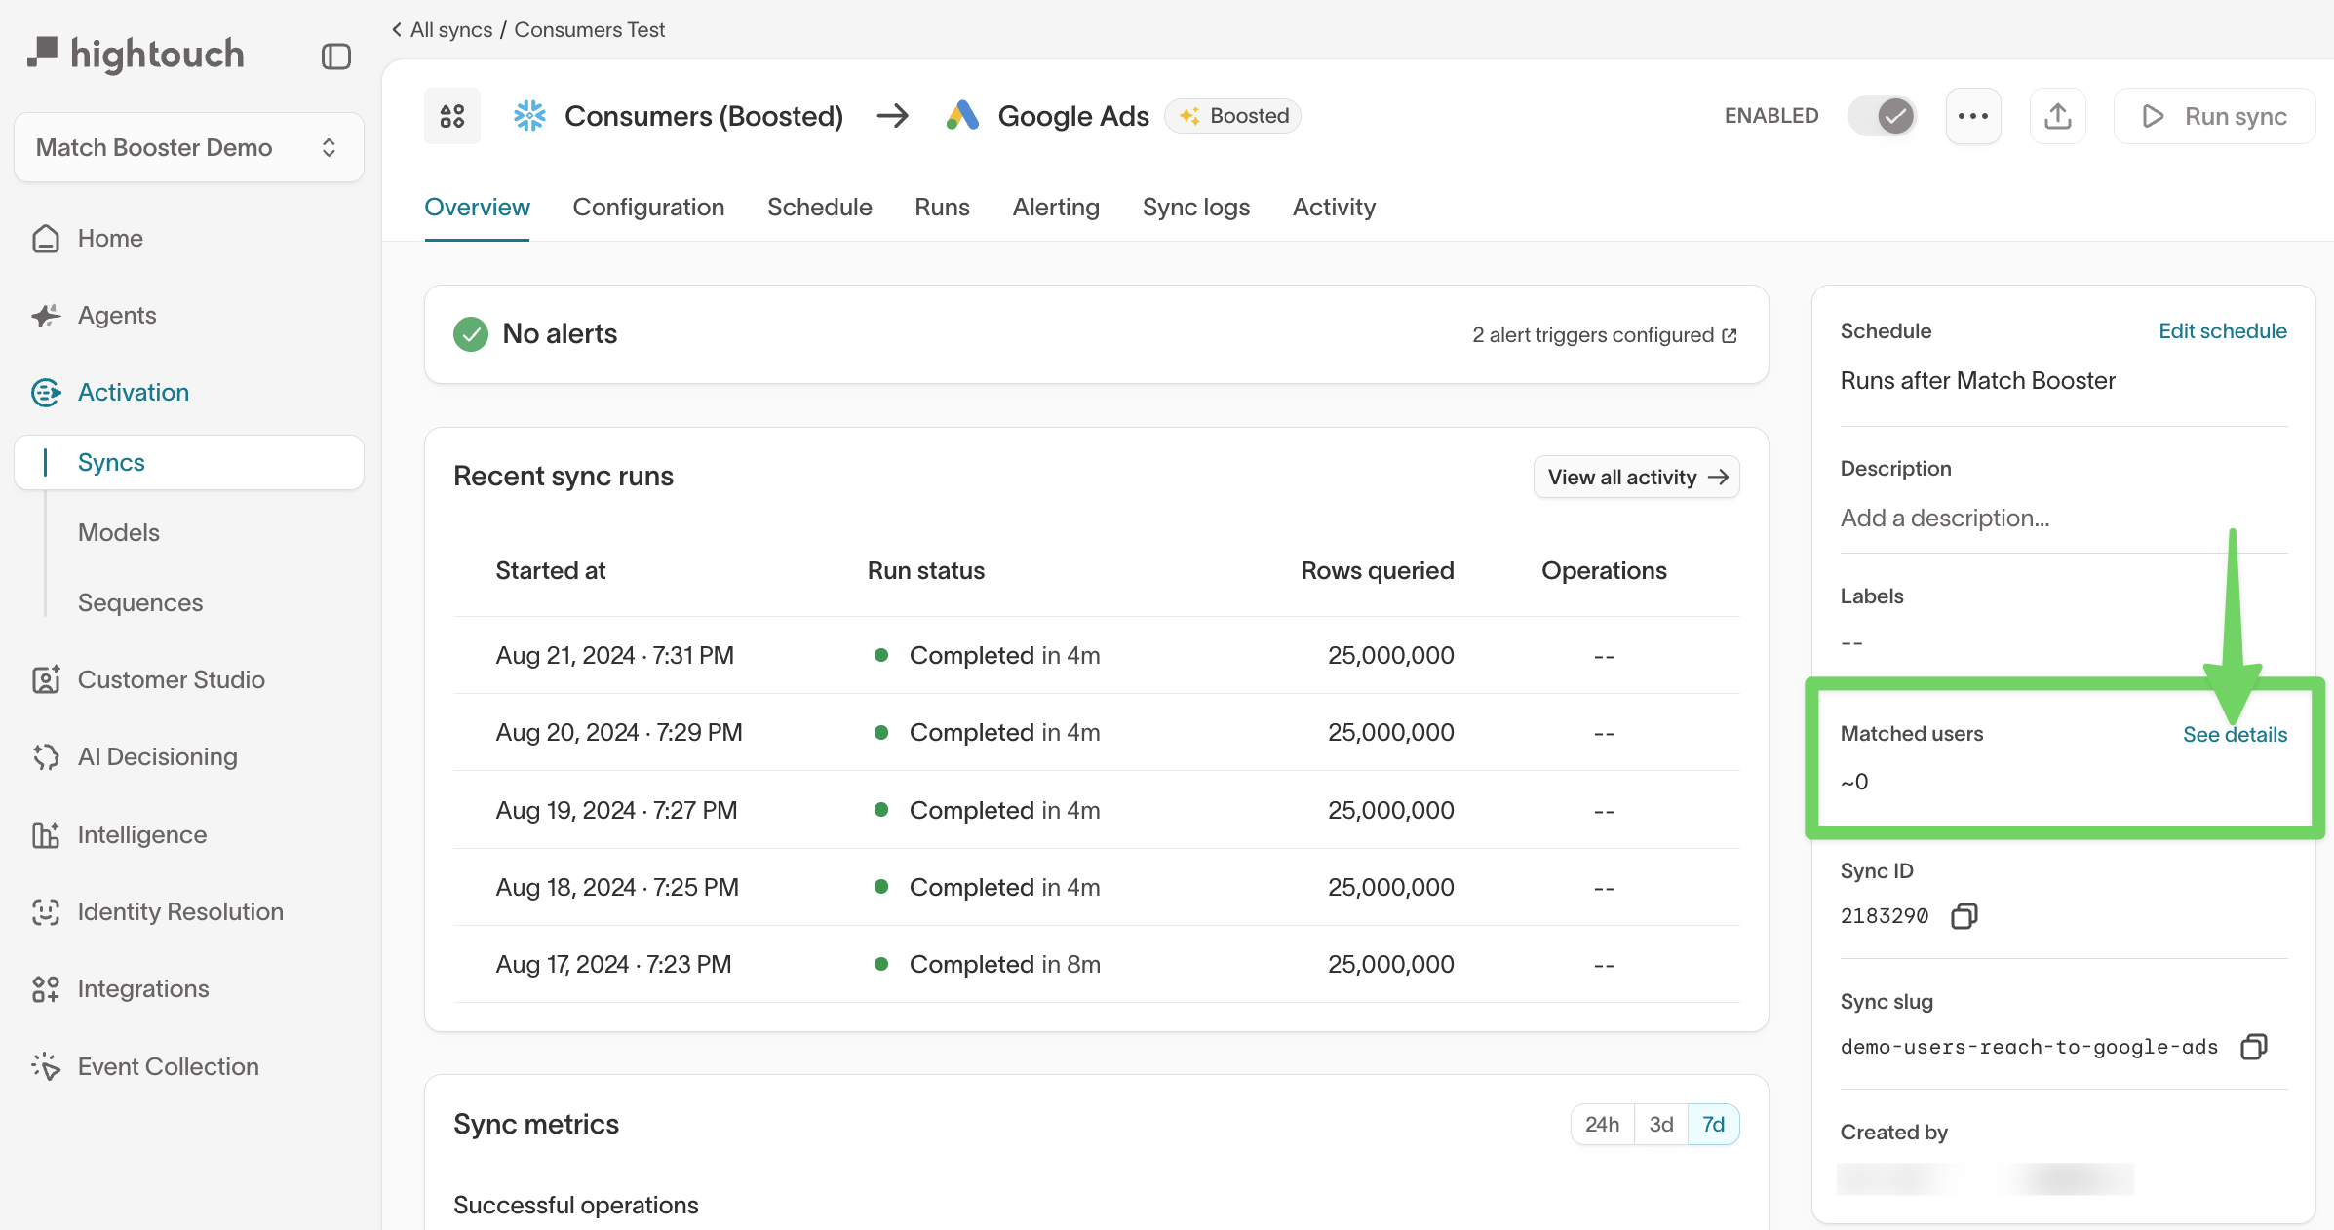Open the Sync logs tab
Screen dimensions: 2334x1230
(x=1196, y=207)
